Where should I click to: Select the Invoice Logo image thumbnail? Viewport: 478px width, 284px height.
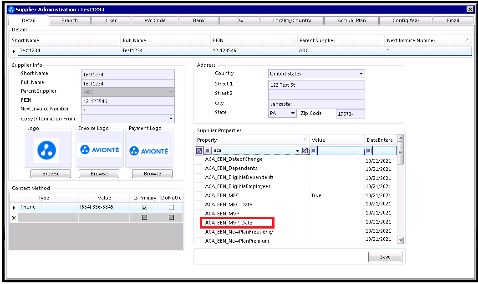click(99, 150)
